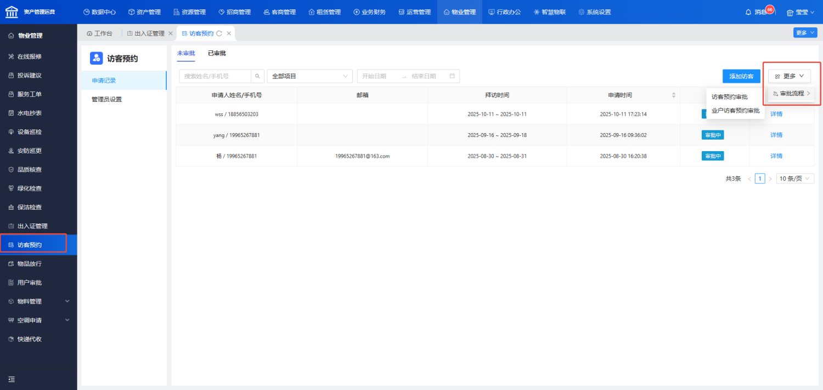Open 在线报修 from the sidebar
Screen dimensions: 823x390
(x=30, y=56)
